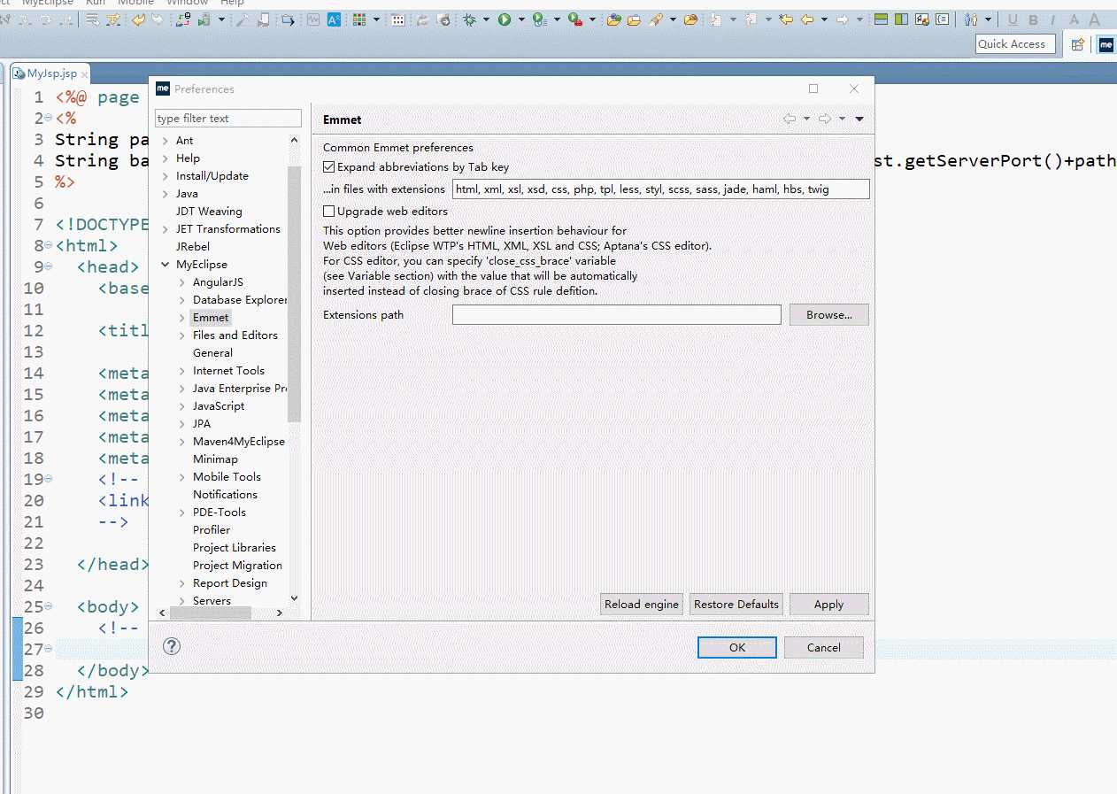This screenshot has width=1117, height=794.
Task: Click the tree scrollbar down arrow
Action: 295,599
